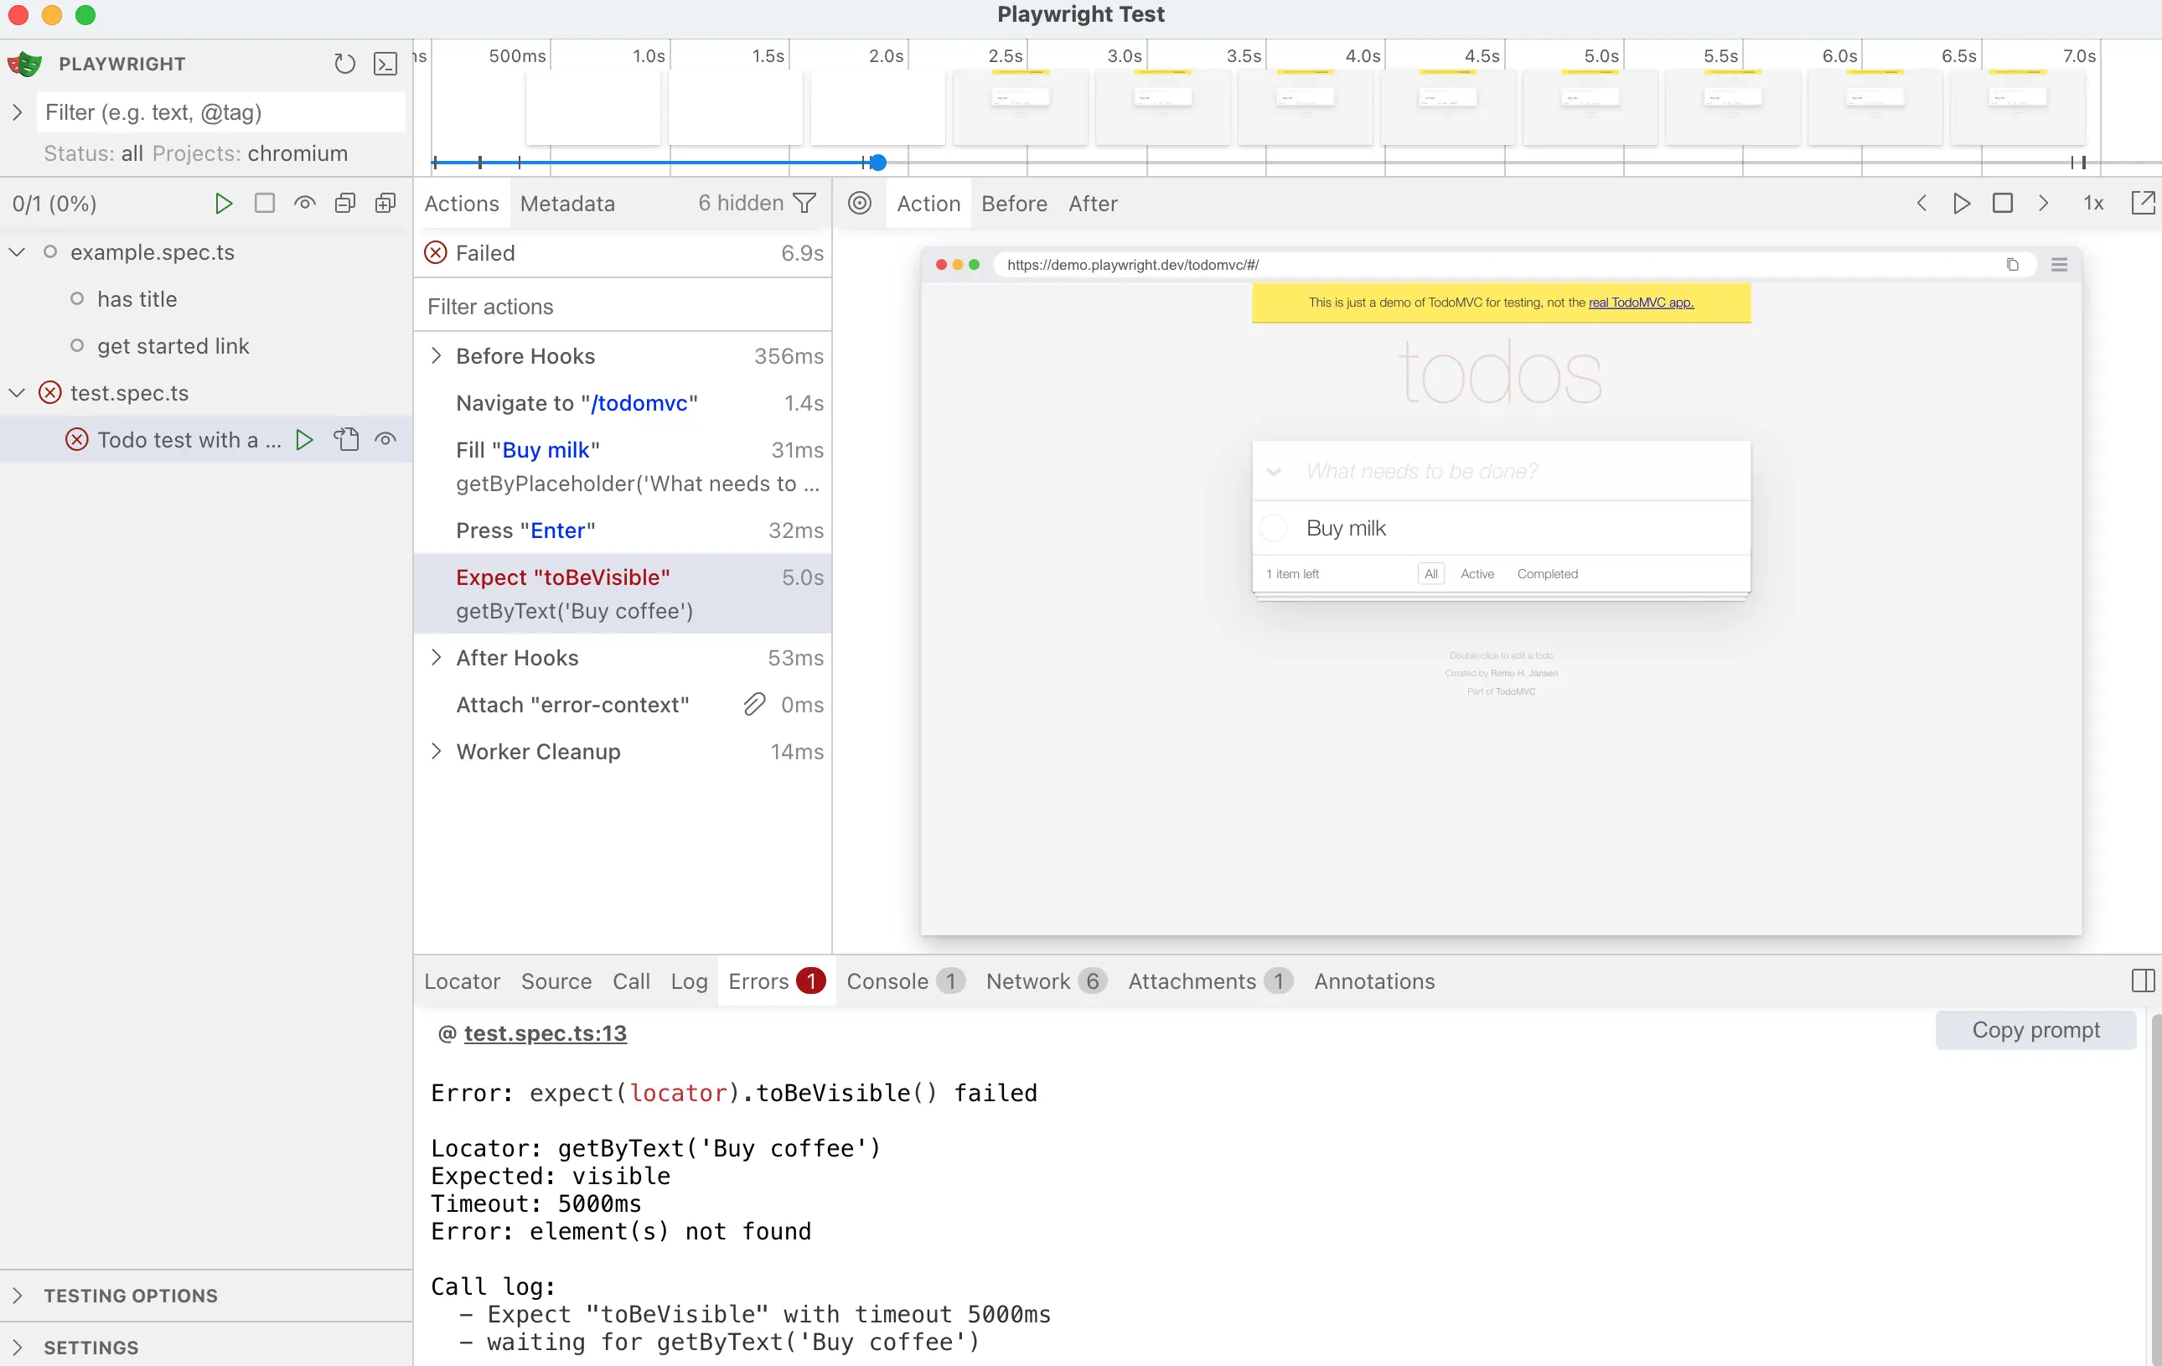Viewport: 2162px width, 1366px height.
Task: Expand Before Hooks action group
Action: pyautogui.click(x=437, y=355)
